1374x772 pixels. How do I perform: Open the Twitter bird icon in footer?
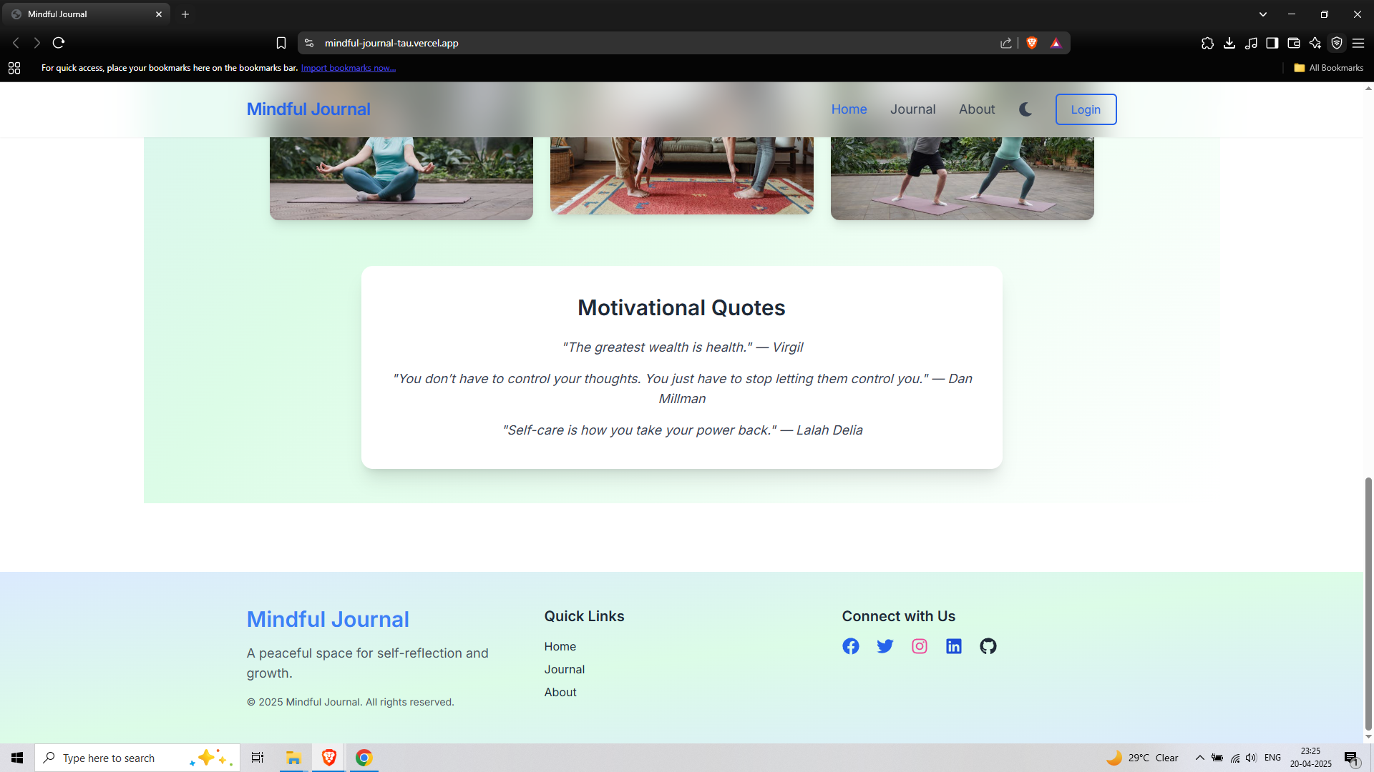(x=885, y=646)
